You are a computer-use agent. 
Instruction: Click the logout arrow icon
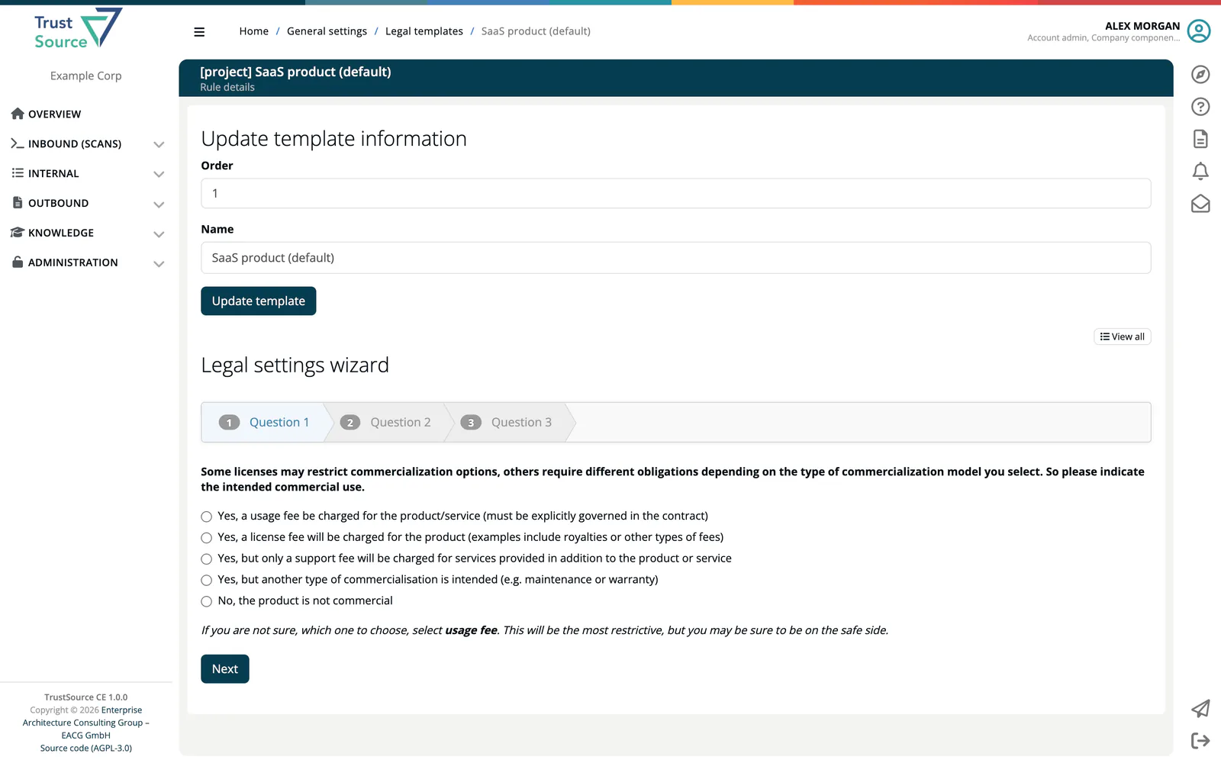coord(1200,741)
